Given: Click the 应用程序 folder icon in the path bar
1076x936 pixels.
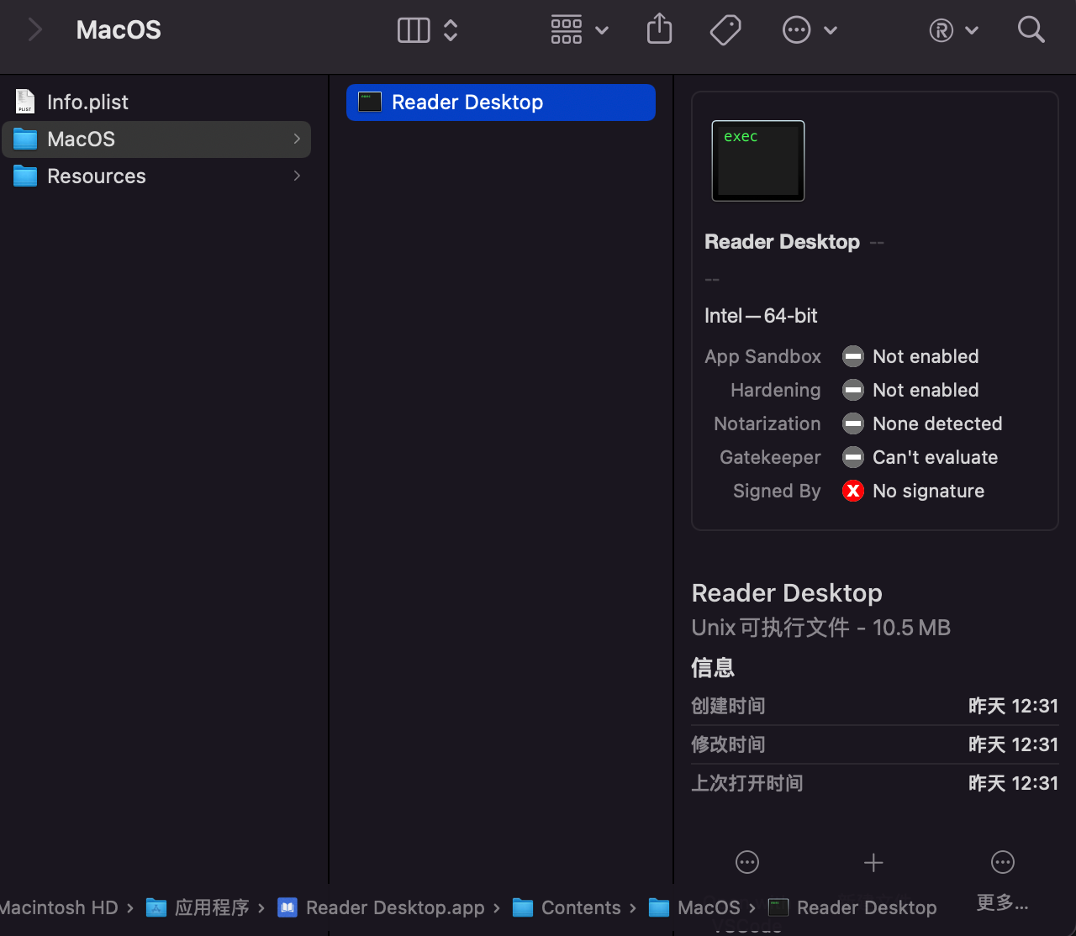Looking at the screenshot, I should 156,907.
